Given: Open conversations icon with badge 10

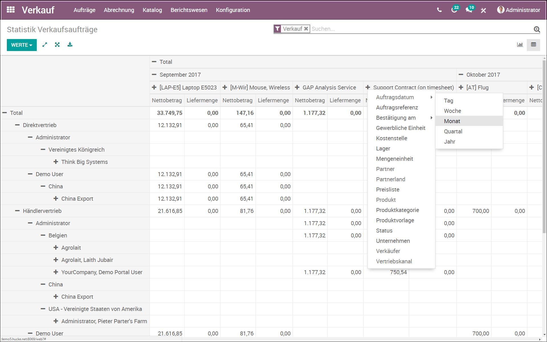Looking at the screenshot, I should [x=469, y=10].
